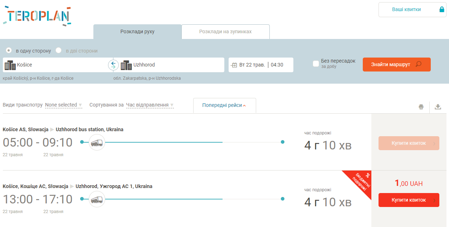Image resolution: width=449 pixels, height=227 pixels.
Task: Click the lock icon in Ваші квитки
Action: 441,10
